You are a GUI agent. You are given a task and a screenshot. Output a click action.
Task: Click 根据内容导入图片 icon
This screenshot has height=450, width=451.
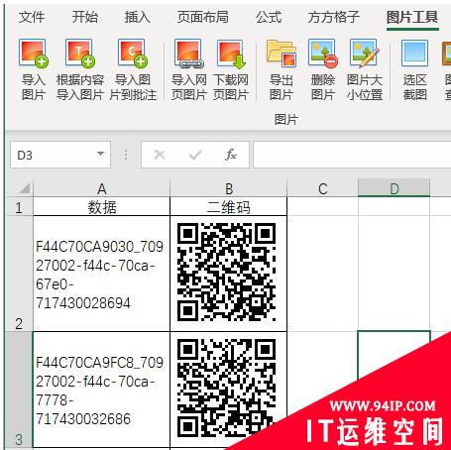click(80, 54)
